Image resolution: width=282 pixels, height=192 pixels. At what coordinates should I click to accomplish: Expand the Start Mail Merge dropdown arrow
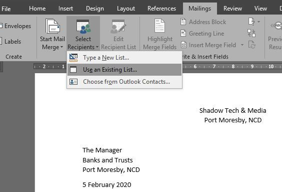tap(61, 47)
